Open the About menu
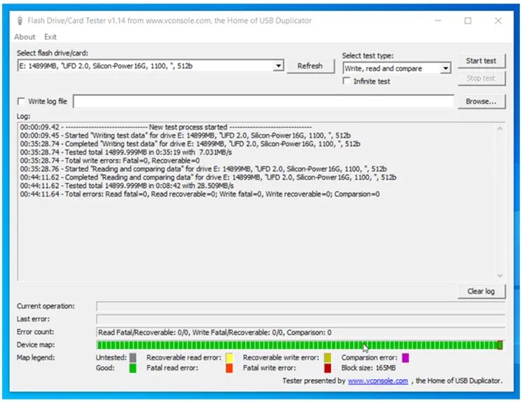Viewport: 522px width, 403px height. [x=25, y=37]
